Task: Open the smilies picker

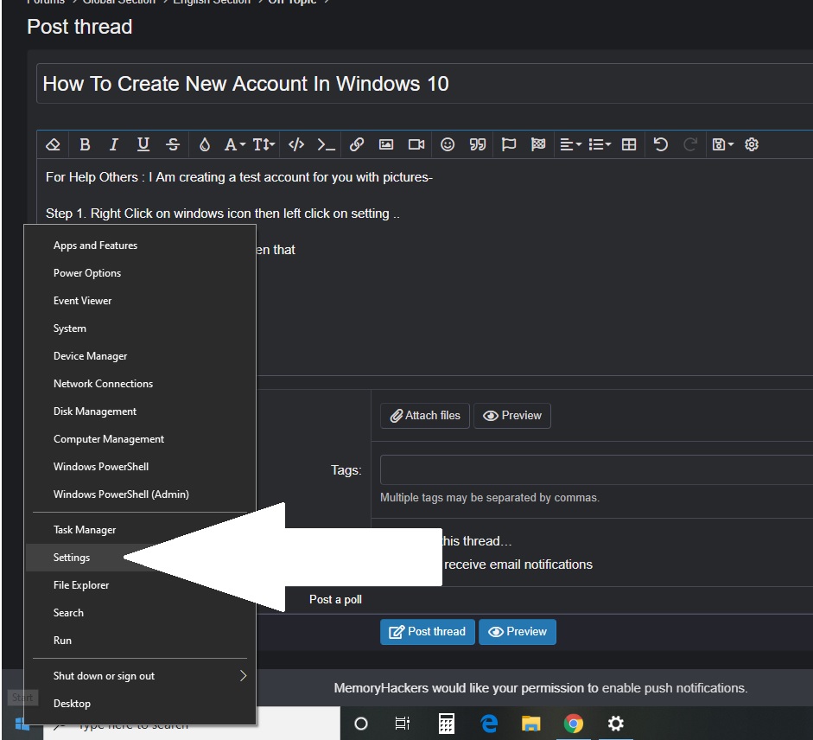Action: click(x=447, y=144)
